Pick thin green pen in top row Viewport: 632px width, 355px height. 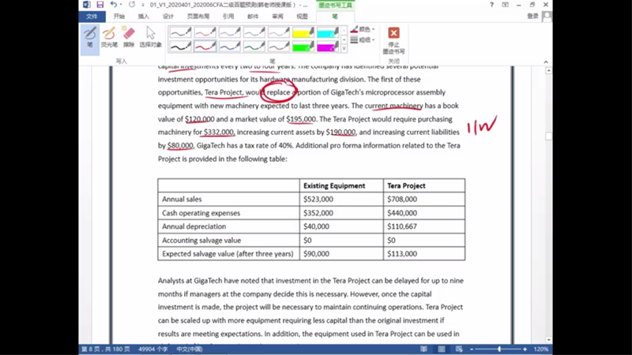click(x=254, y=32)
